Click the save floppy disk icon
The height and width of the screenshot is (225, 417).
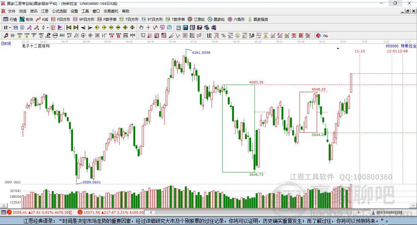tap(200, 28)
